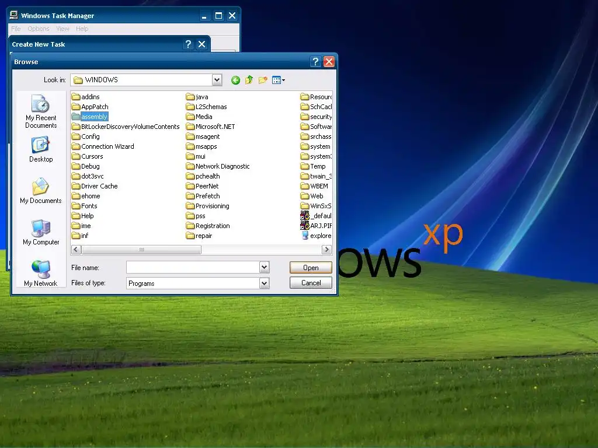Expand the Look in dropdown
Screen dimensions: 598x448
coord(217,79)
